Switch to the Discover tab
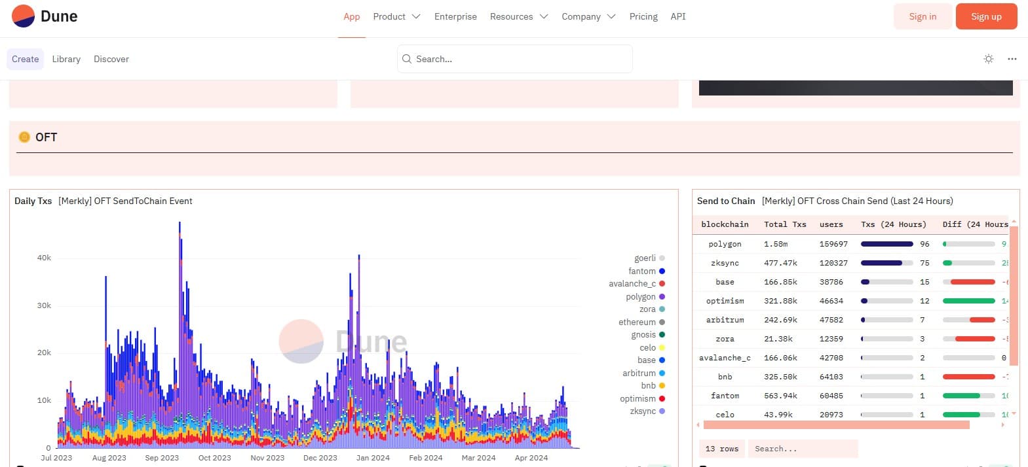This screenshot has height=467, width=1028. 111,59
